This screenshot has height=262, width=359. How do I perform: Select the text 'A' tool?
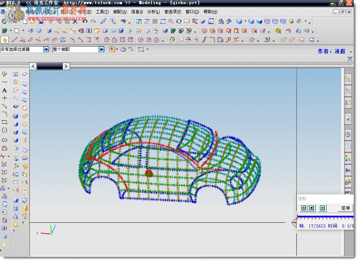tap(5, 90)
